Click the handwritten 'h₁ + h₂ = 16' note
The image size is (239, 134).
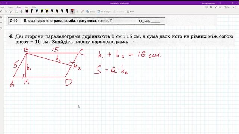pyautogui.click(x=130, y=55)
